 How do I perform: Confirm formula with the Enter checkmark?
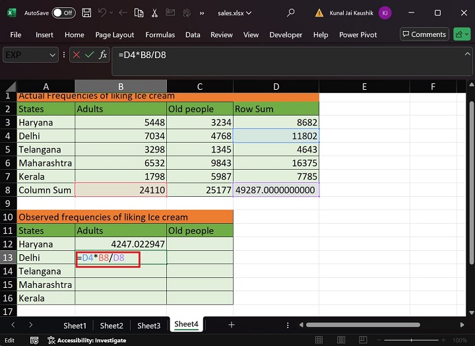(90, 55)
